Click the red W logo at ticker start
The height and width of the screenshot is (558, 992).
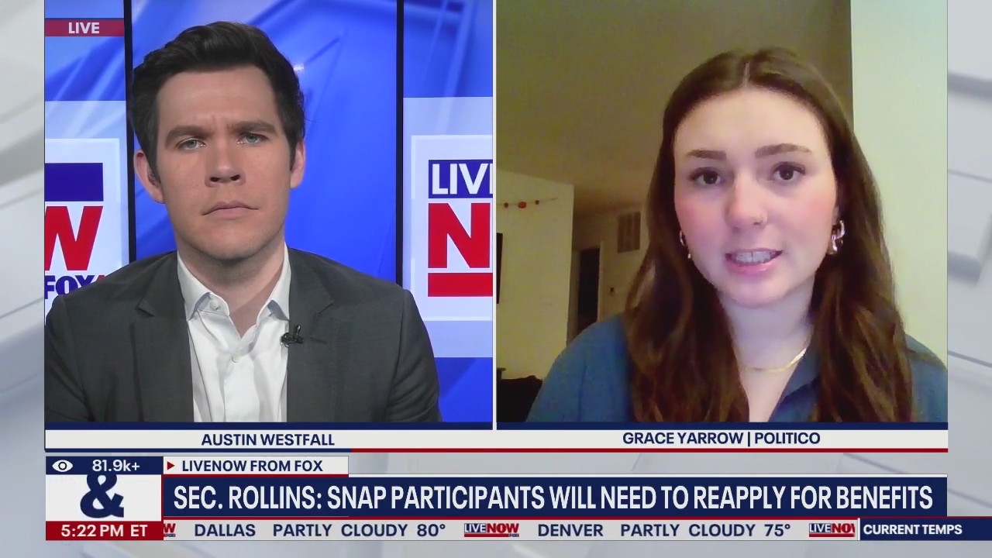coord(169,530)
